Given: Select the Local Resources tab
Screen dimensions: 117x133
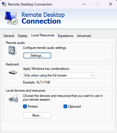Looking at the screenshot, I should click(43, 35).
